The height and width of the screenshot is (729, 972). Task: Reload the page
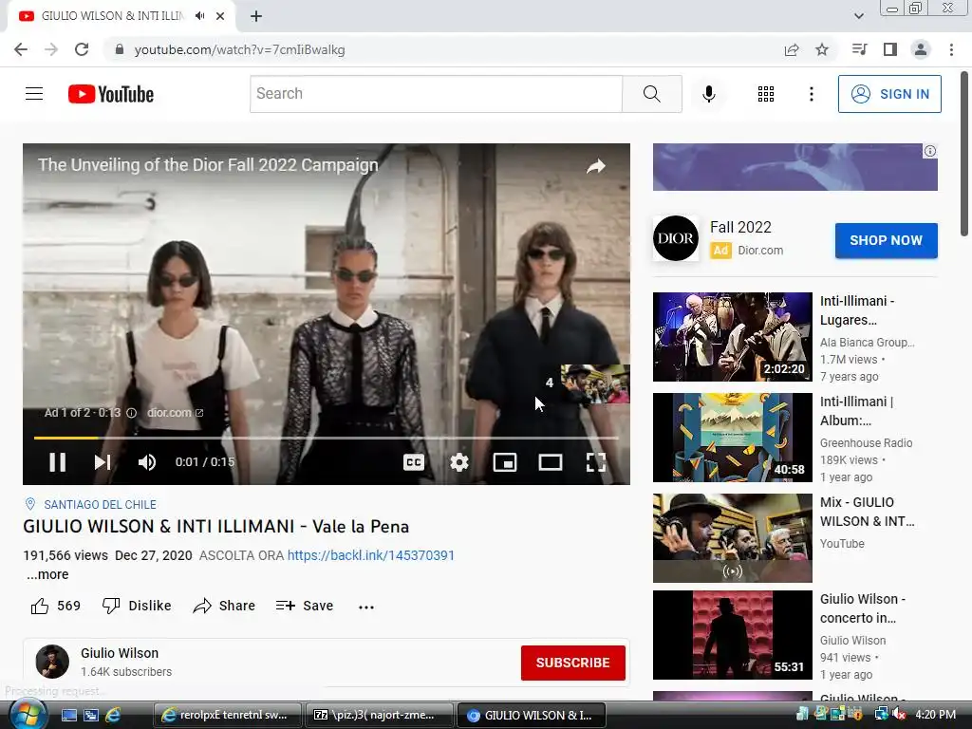pyautogui.click(x=82, y=49)
